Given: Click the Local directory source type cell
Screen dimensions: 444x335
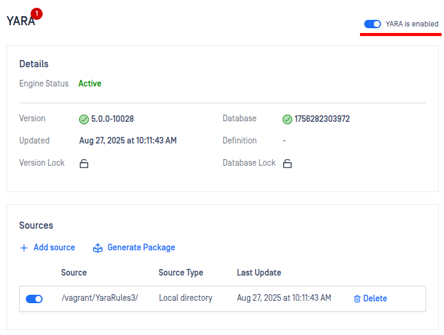Looking at the screenshot, I should pos(185,298).
